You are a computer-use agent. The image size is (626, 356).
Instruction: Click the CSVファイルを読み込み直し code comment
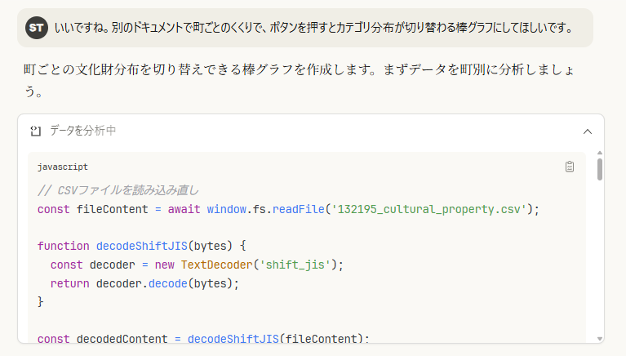(x=118, y=190)
